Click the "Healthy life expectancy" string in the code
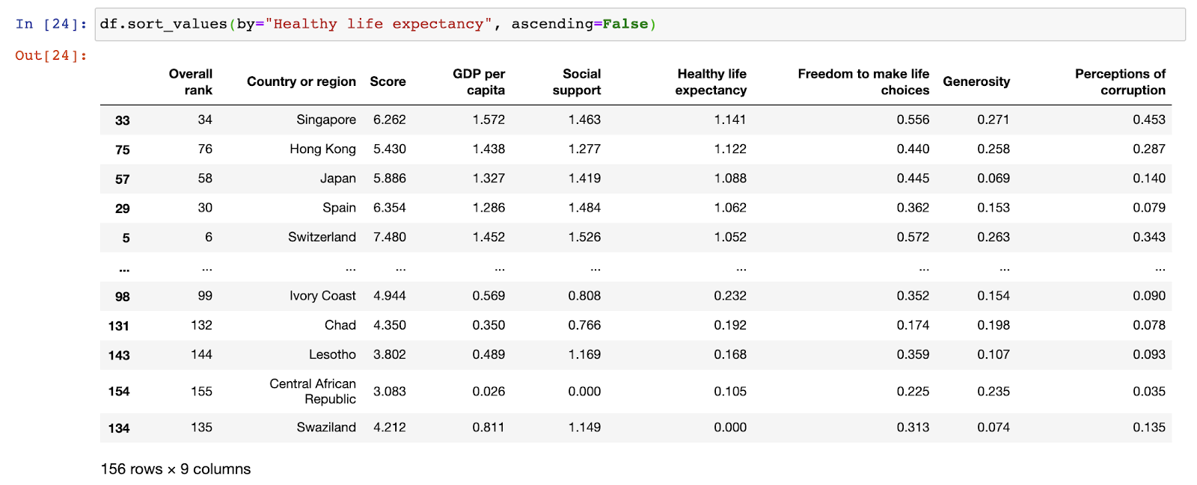The image size is (1197, 485). [379, 24]
